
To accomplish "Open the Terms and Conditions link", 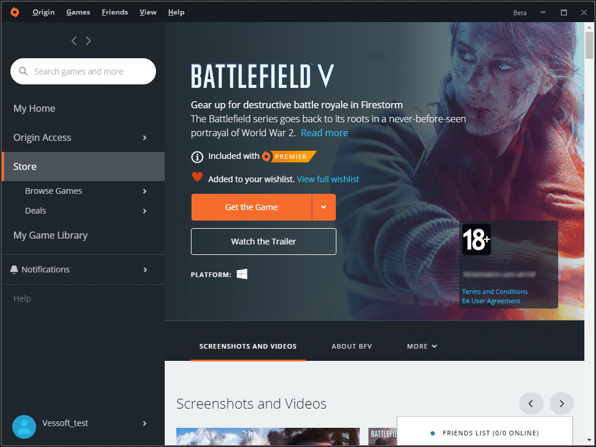I will [495, 292].
